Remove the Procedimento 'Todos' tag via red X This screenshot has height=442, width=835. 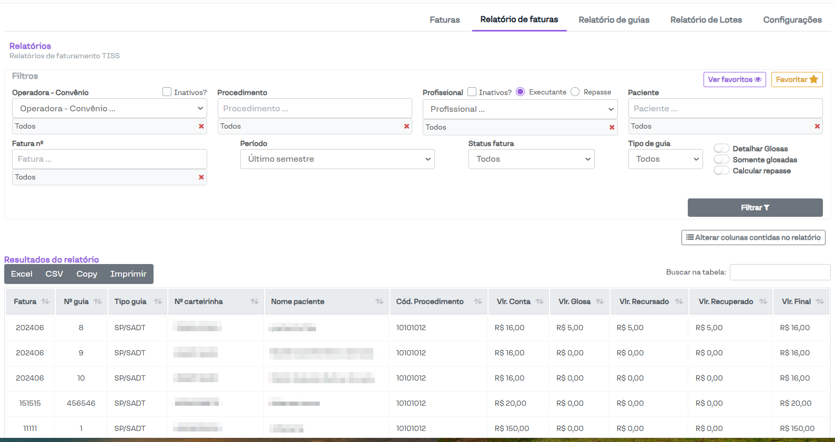406,127
